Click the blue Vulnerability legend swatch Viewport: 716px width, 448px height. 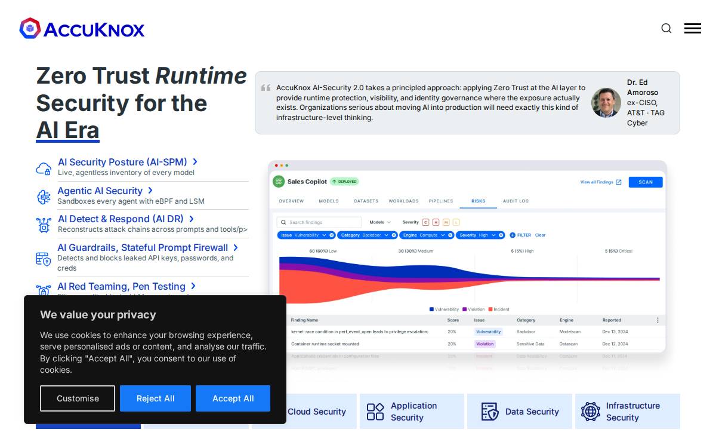(x=431, y=309)
